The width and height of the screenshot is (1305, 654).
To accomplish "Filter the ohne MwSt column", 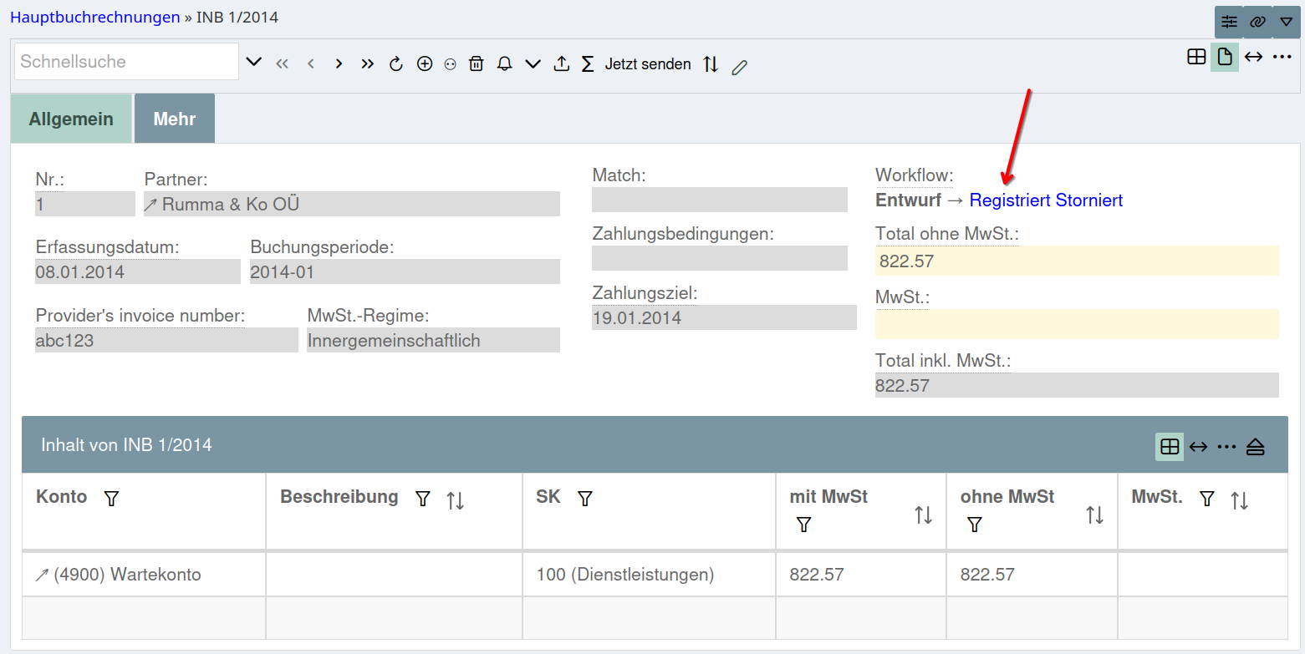I will (x=975, y=525).
